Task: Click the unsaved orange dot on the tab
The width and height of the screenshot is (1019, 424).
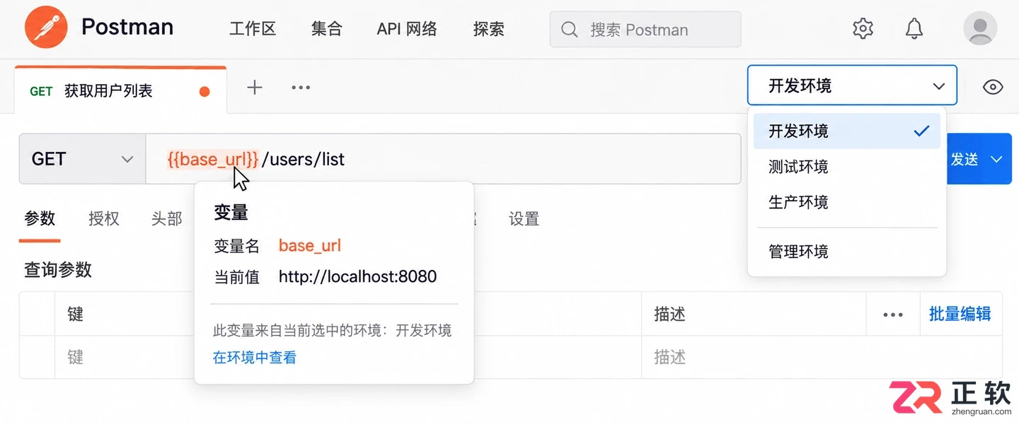Action: pyautogui.click(x=205, y=92)
